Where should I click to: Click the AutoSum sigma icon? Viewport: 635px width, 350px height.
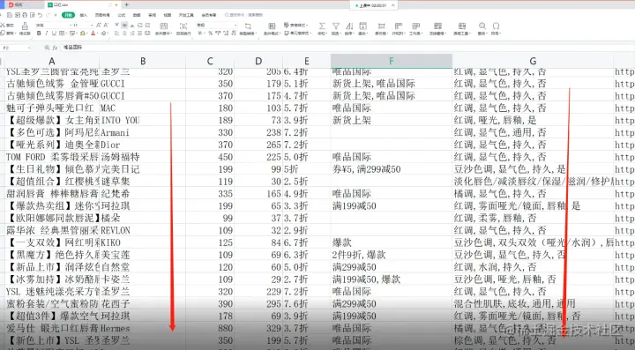(322, 26)
